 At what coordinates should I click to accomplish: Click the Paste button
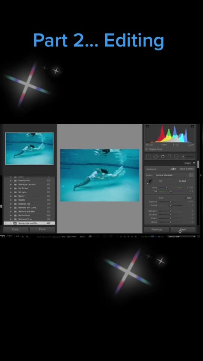[x=42, y=229]
